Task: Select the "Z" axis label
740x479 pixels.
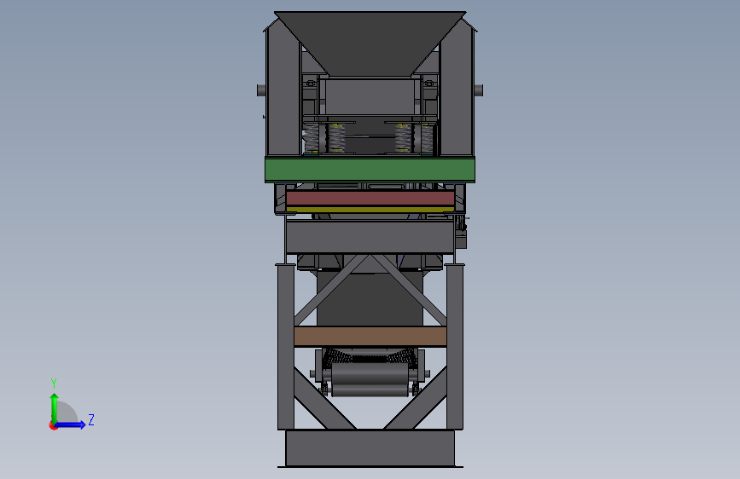Action: (x=91, y=419)
